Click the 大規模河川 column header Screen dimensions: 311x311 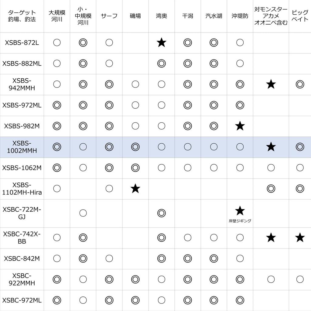pyautogui.click(x=57, y=16)
